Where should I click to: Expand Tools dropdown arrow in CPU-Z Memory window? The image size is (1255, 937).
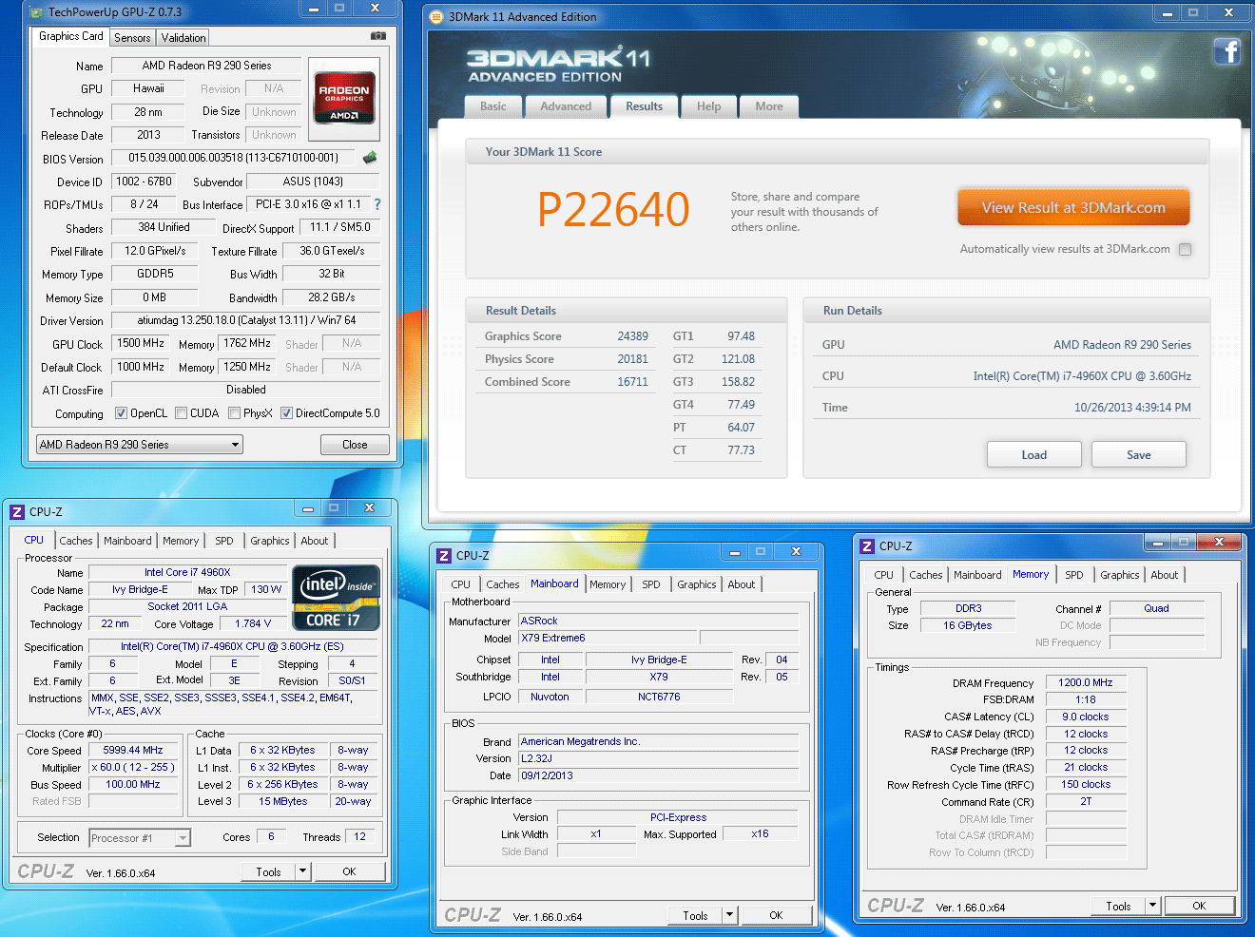[1152, 906]
